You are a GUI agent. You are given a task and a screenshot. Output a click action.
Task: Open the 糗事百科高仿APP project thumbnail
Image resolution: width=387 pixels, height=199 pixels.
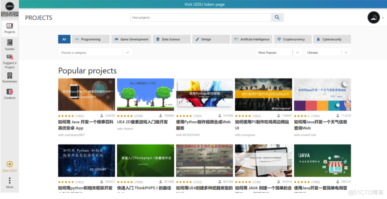(x=86, y=95)
